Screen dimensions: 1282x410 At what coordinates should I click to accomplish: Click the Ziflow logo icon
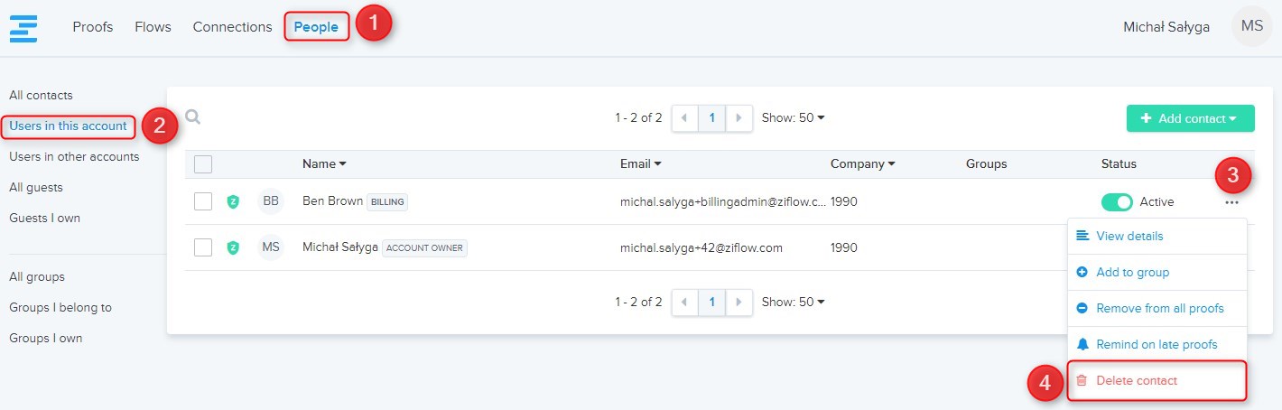23,27
